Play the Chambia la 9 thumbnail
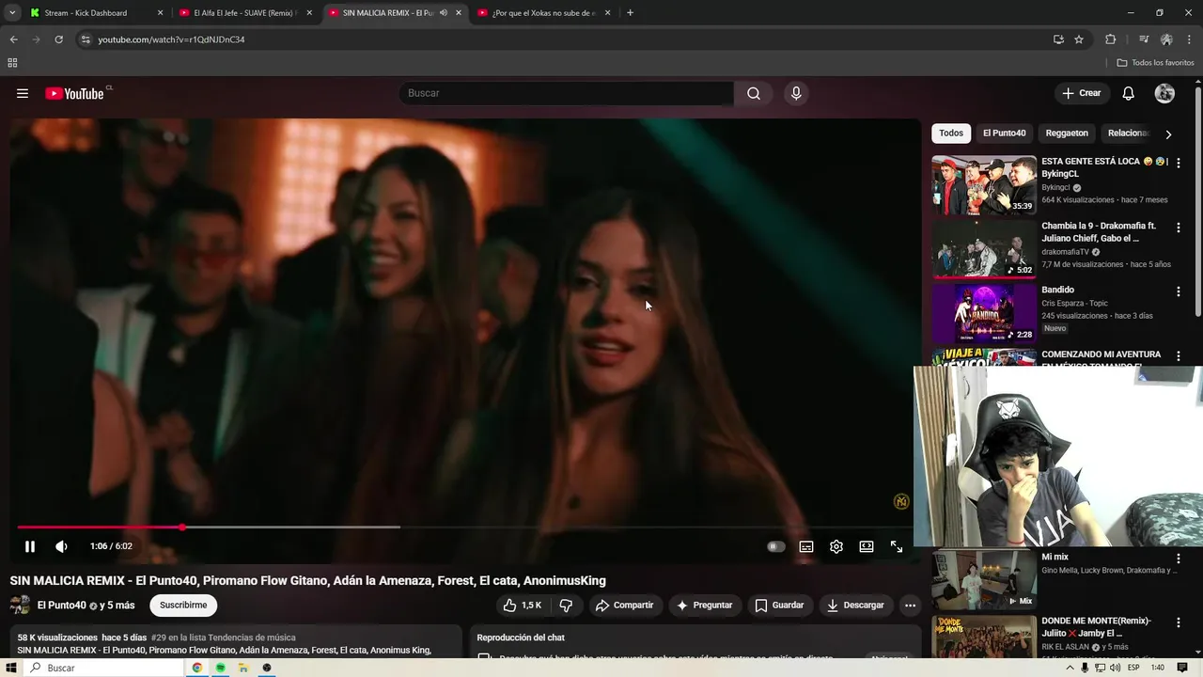Image resolution: width=1203 pixels, height=677 pixels. point(984,249)
